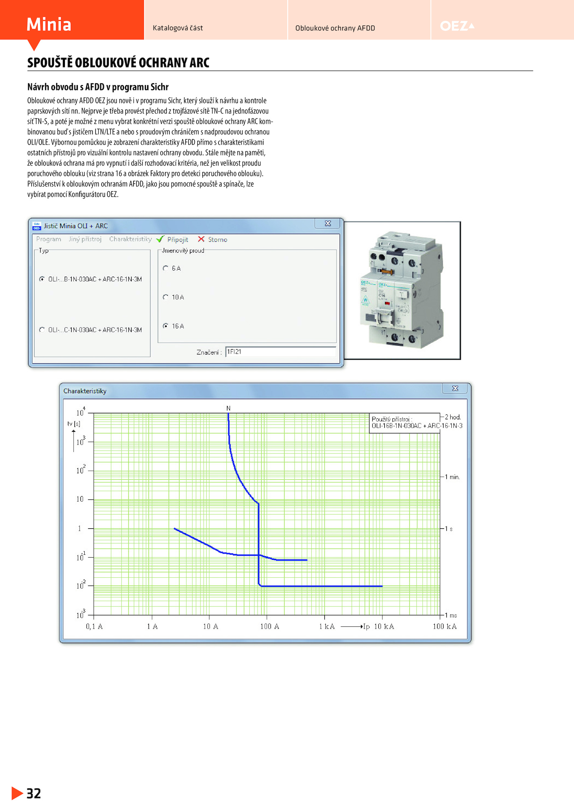Click the red X icon beside Storno
The width and height of the screenshot is (574, 812).
point(201,239)
